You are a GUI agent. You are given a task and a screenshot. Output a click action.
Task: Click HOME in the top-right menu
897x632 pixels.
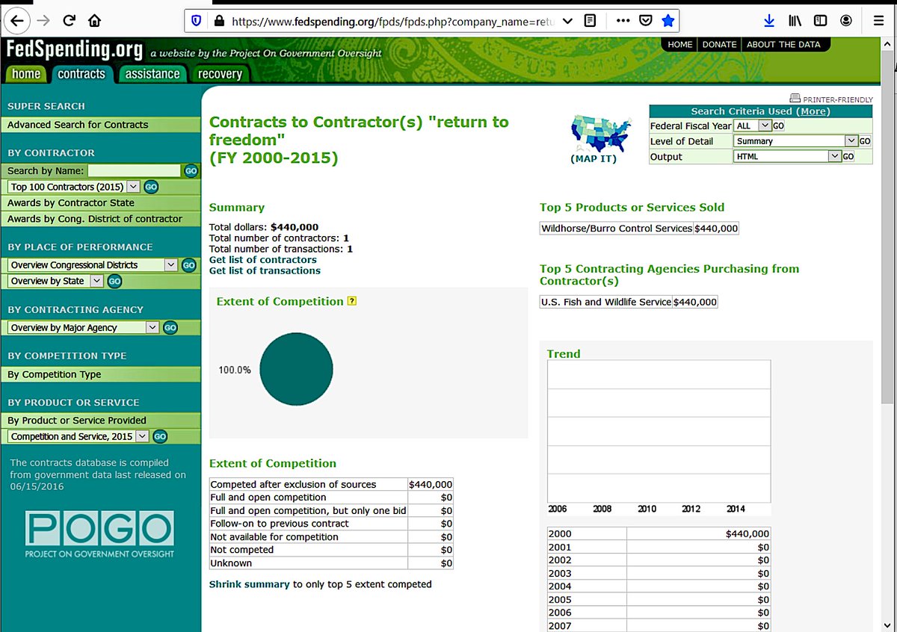[x=680, y=45]
